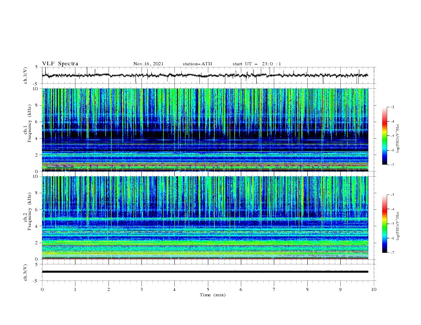Click the ch.3 flat black waveform trace
Viewport: 421px width, 325px height.
pyautogui.click(x=205, y=272)
